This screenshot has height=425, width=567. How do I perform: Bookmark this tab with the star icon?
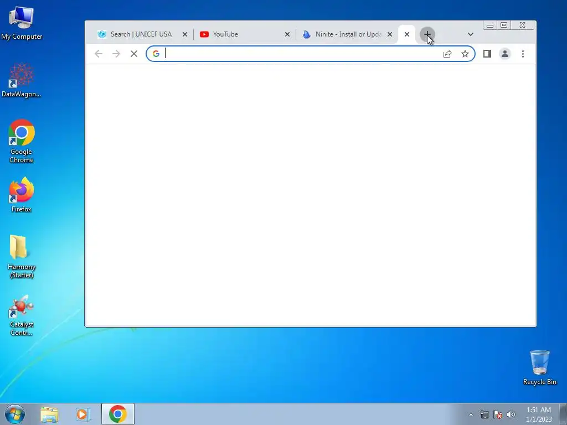pyautogui.click(x=465, y=54)
